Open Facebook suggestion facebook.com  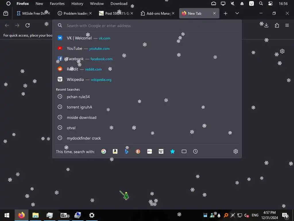147,59
